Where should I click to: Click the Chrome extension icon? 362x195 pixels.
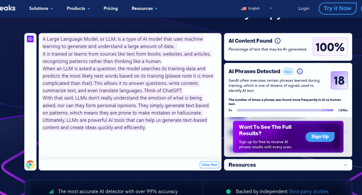[x=30, y=165]
